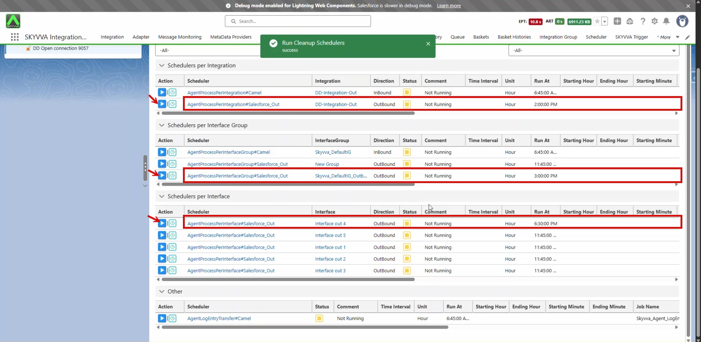This screenshot has width=701, height=342.
Task: Click the global actions plus icon
Action: (x=617, y=21)
